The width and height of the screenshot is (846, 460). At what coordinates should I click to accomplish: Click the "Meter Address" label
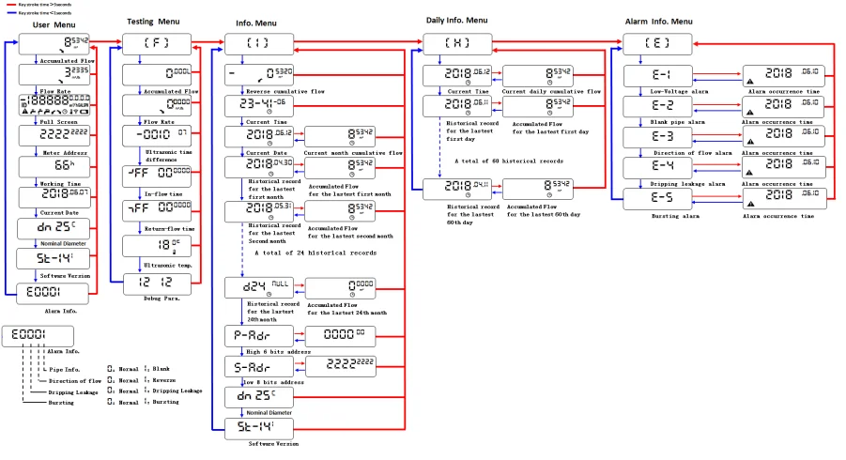pos(65,153)
